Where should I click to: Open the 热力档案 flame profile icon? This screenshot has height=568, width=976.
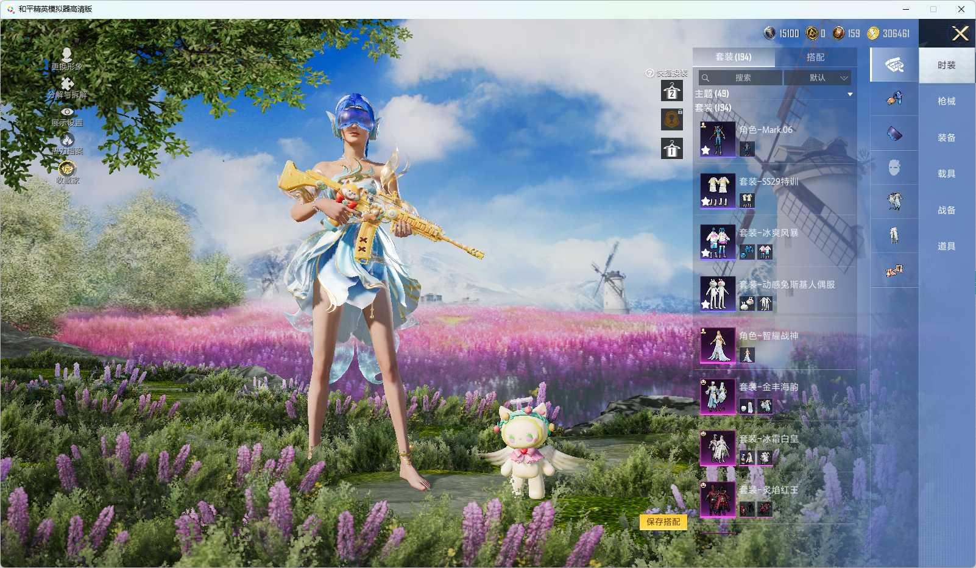67,140
